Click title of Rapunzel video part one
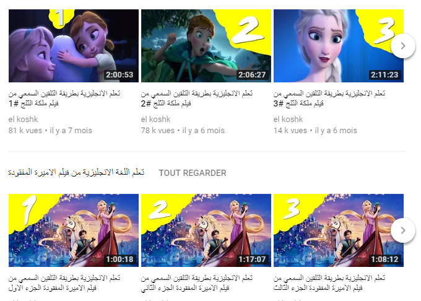The image size is (421, 301). click(64, 283)
